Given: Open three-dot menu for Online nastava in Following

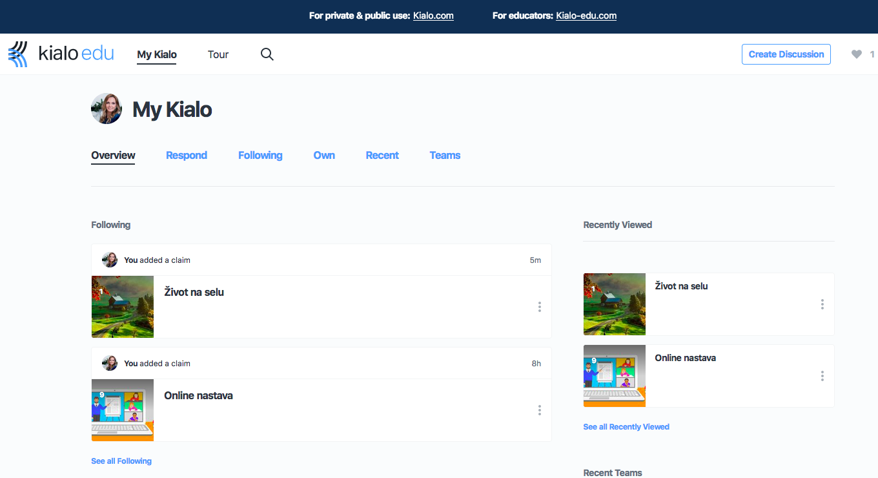Looking at the screenshot, I should [539, 410].
